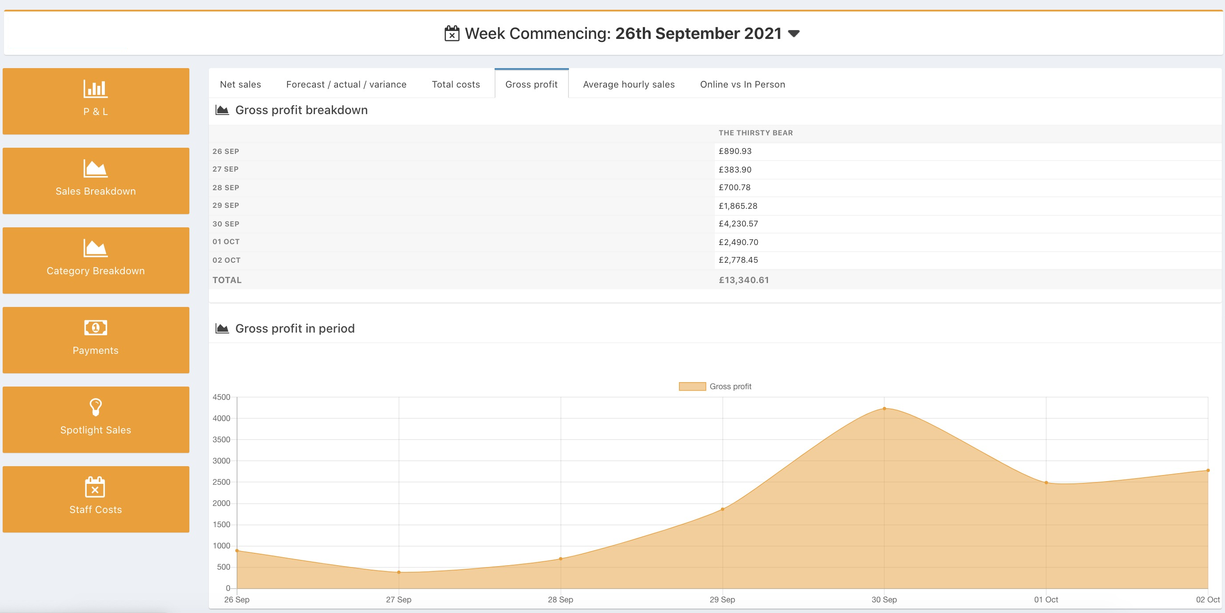Toggle Gross profit legend color swatch
This screenshot has height=613, width=1225.
[x=692, y=387]
